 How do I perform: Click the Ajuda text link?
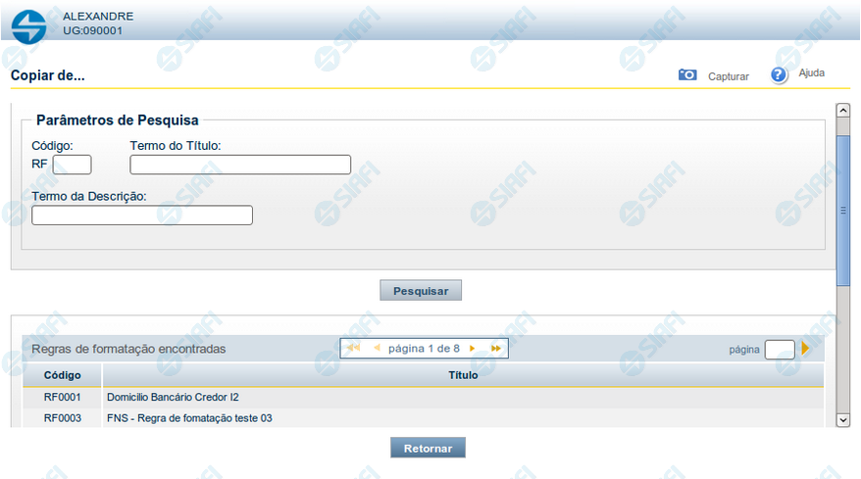pos(811,73)
